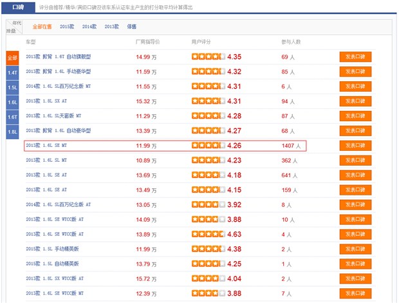Click star rating beside the 4.63 score
The image size is (399, 303).
[x=208, y=234]
